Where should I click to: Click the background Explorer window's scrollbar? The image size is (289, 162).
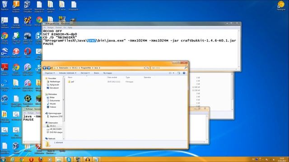(232, 91)
